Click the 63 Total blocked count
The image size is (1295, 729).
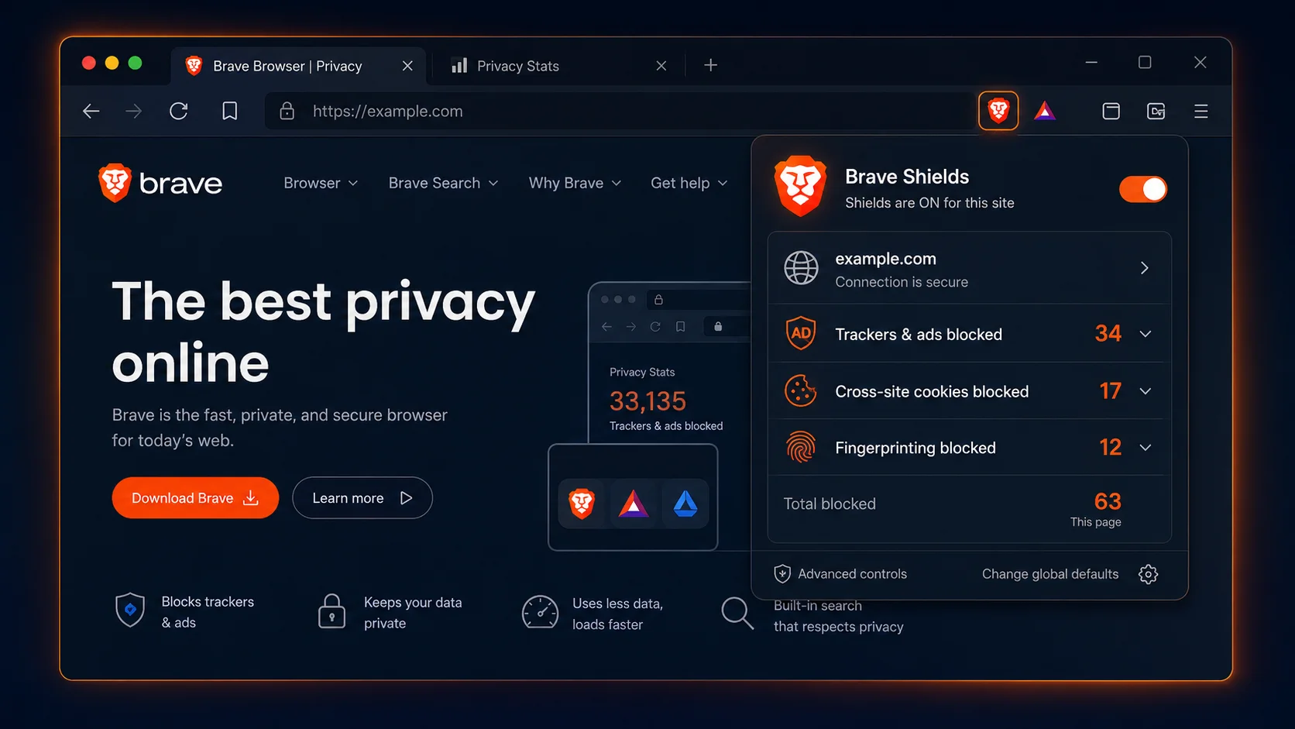tap(1108, 501)
